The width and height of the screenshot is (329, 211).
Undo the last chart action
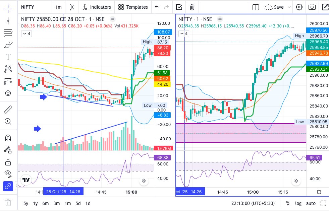[x=157, y=7]
